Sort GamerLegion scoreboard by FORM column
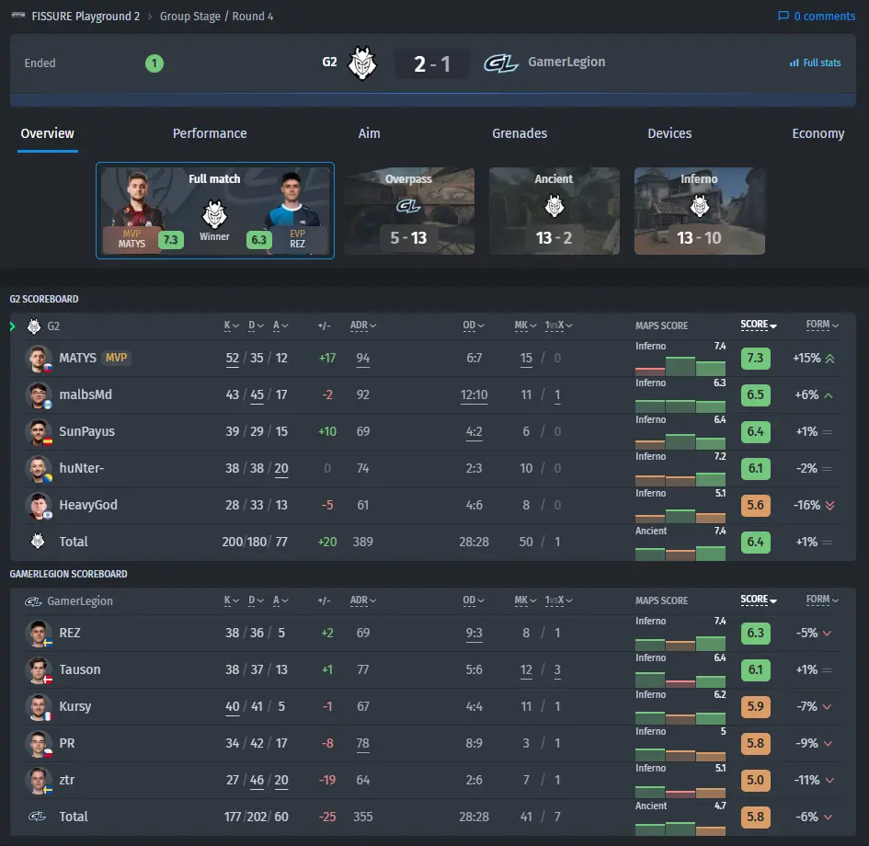This screenshot has width=869, height=846. [x=822, y=600]
